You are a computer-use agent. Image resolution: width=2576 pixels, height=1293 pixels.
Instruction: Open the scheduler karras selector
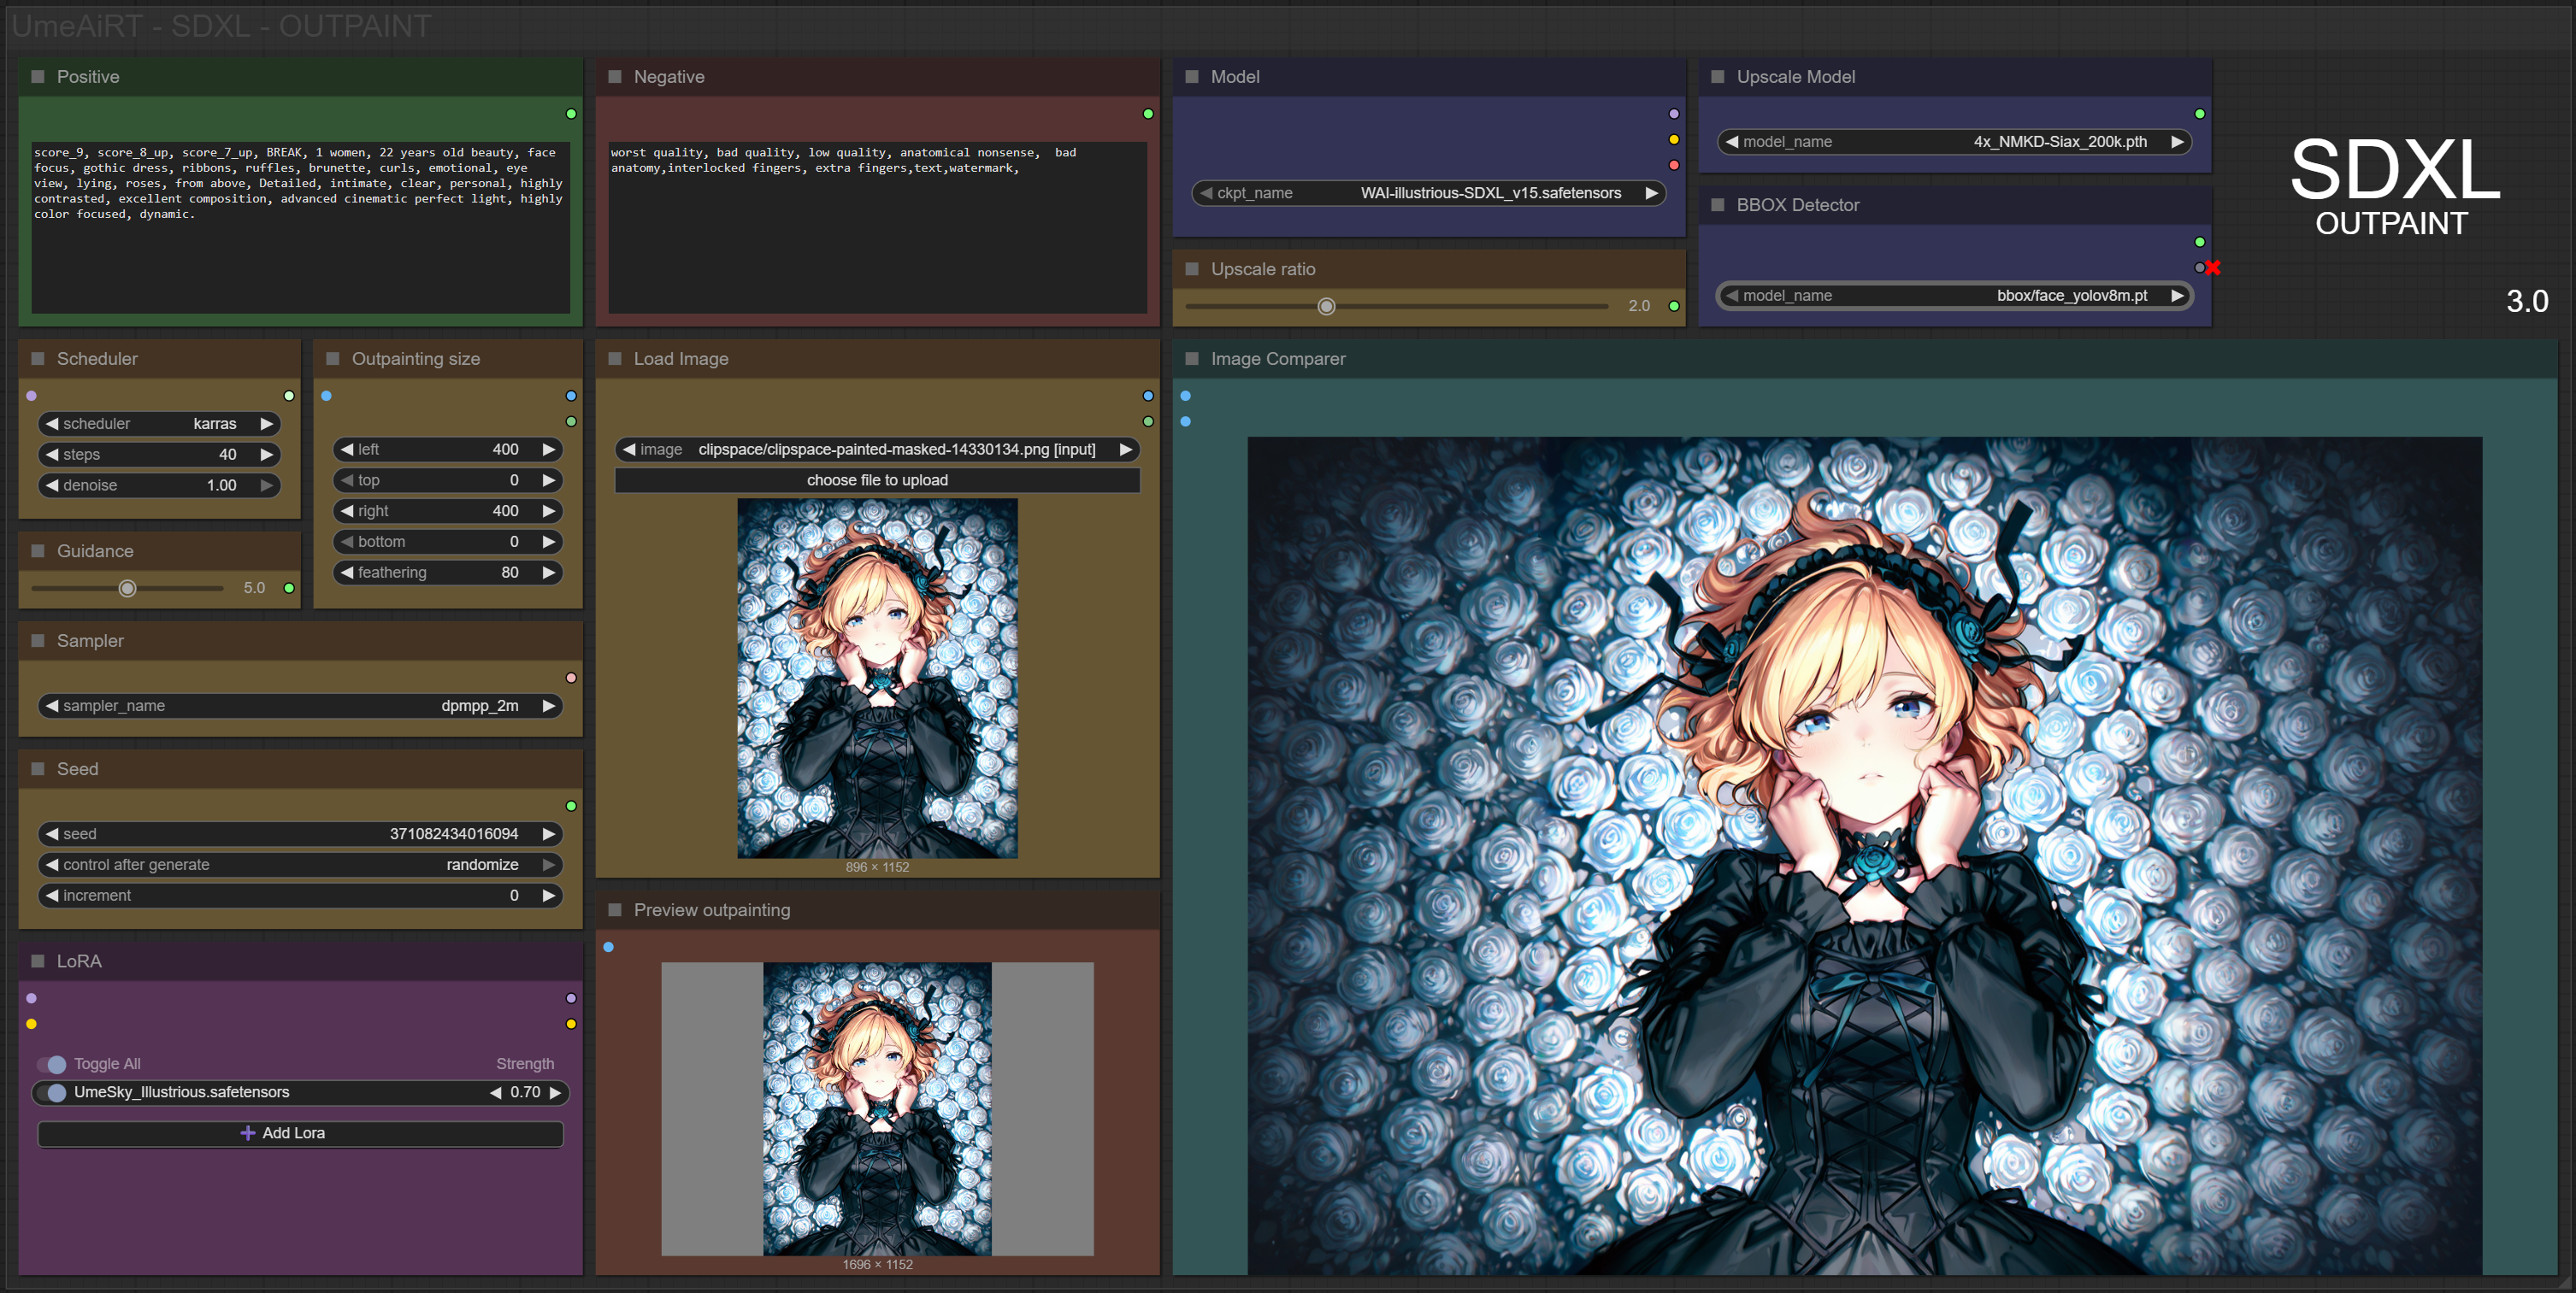pyautogui.click(x=158, y=424)
